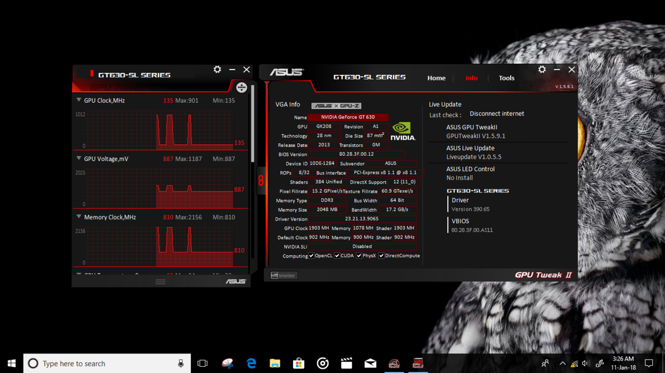665x373 pixels.
Task: Open network status tray icon
Action: point(574,364)
